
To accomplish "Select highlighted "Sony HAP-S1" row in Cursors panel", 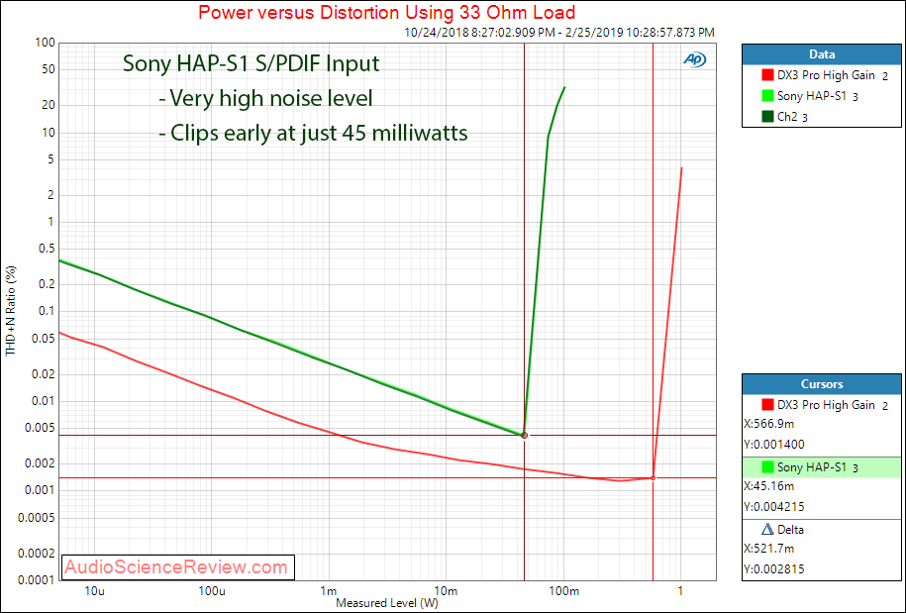I will [x=822, y=466].
